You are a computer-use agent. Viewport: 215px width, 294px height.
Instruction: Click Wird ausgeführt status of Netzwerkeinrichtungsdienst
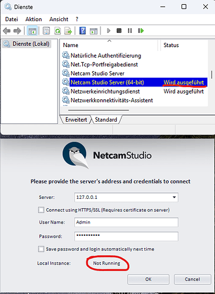point(184,91)
